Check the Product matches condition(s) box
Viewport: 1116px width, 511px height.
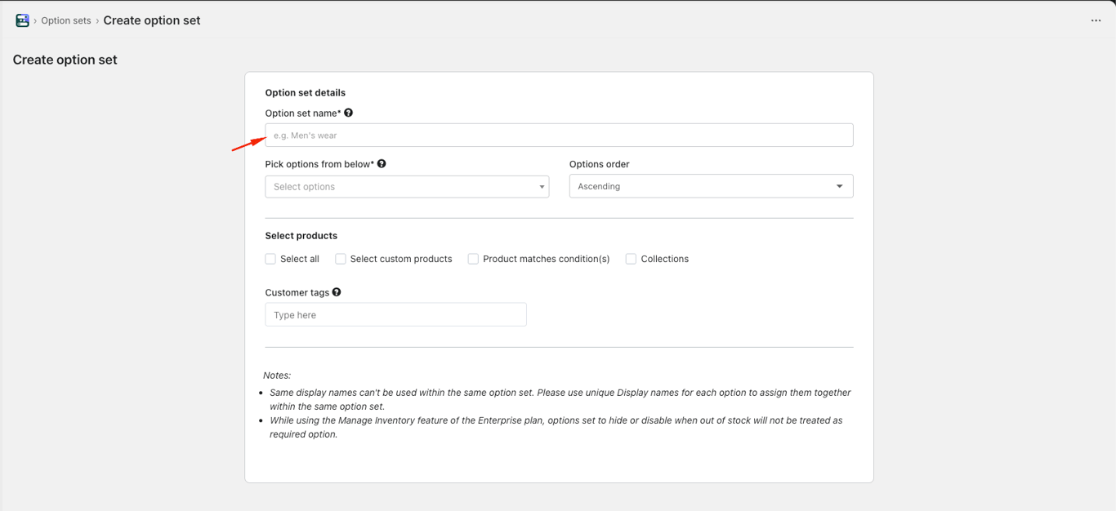[x=473, y=259]
